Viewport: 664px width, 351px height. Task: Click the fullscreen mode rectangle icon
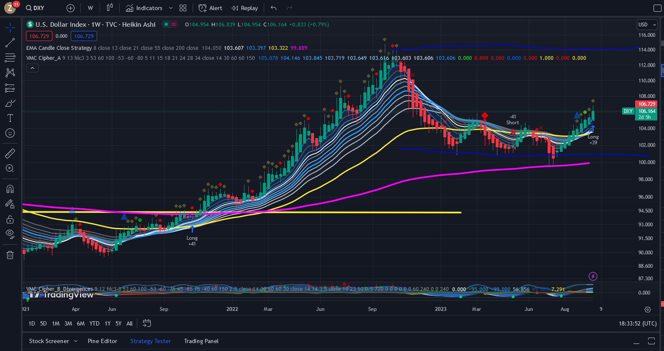tap(657, 8)
